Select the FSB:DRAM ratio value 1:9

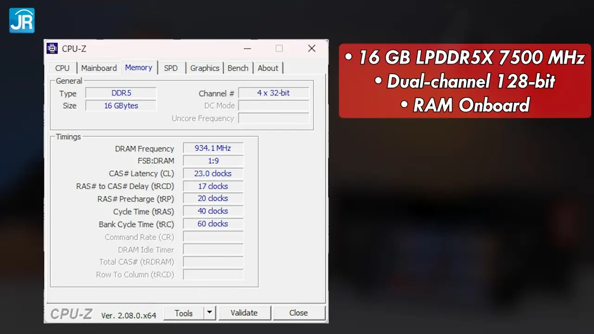pyautogui.click(x=213, y=161)
